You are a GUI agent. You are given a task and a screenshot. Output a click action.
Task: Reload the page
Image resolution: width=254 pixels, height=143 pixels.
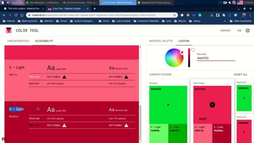[x=16, y=15]
